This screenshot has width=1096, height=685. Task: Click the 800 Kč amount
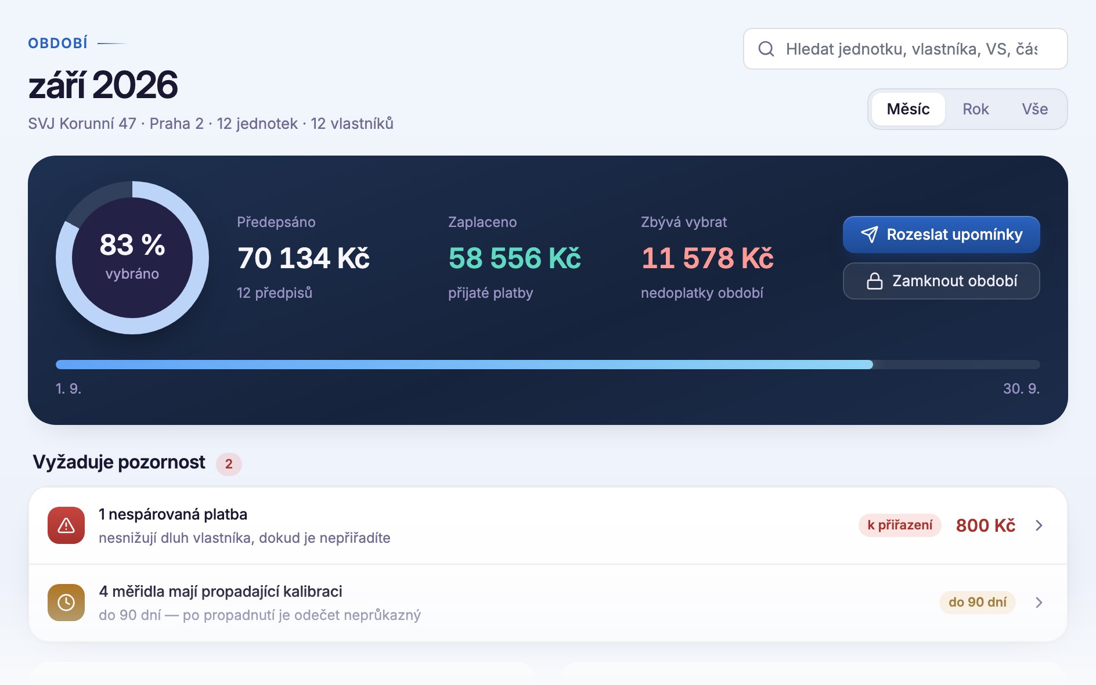click(985, 525)
